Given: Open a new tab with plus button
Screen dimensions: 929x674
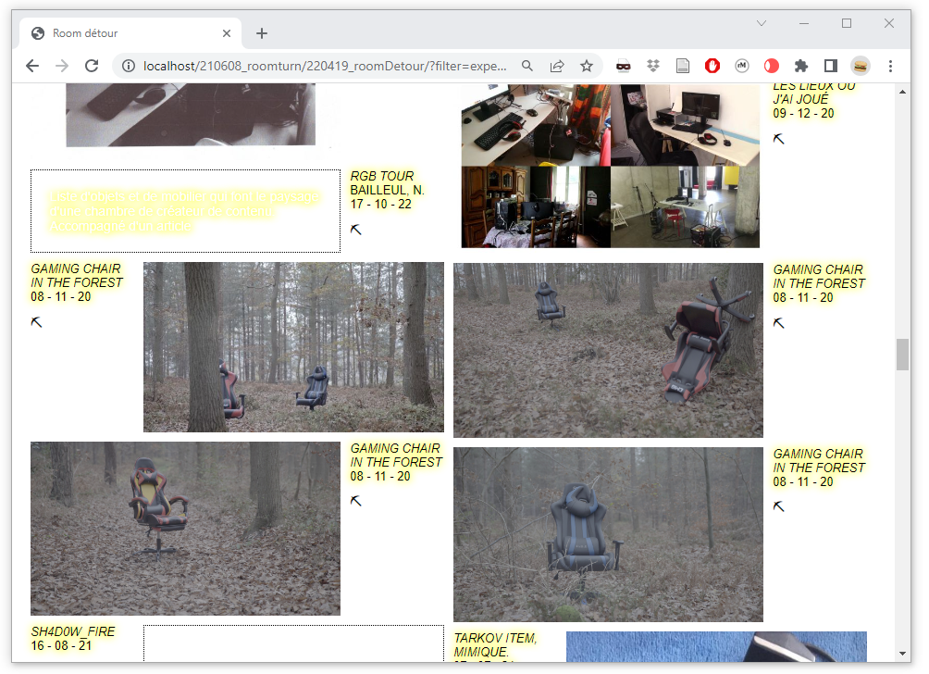Looking at the screenshot, I should [x=262, y=33].
